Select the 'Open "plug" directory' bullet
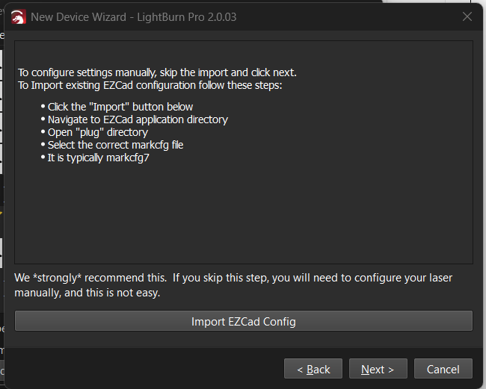This screenshot has height=389, width=486. pos(98,132)
